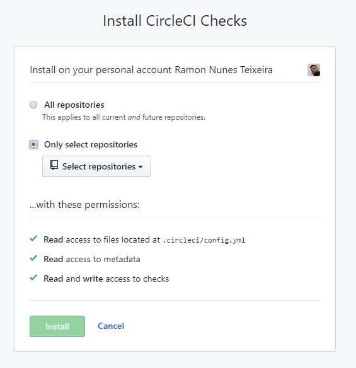Screen dimensions: 356x368
Task: Click the Read access to metadata text
Action: (92, 260)
